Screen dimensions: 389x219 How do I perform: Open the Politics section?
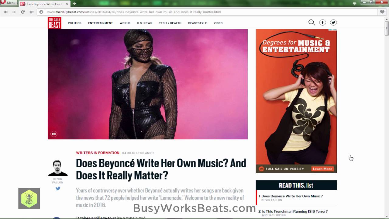point(74,23)
